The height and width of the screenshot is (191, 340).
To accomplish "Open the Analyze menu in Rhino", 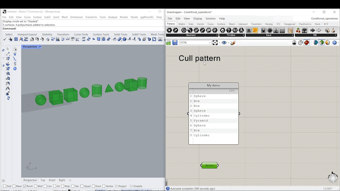I will (x=113, y=17).
